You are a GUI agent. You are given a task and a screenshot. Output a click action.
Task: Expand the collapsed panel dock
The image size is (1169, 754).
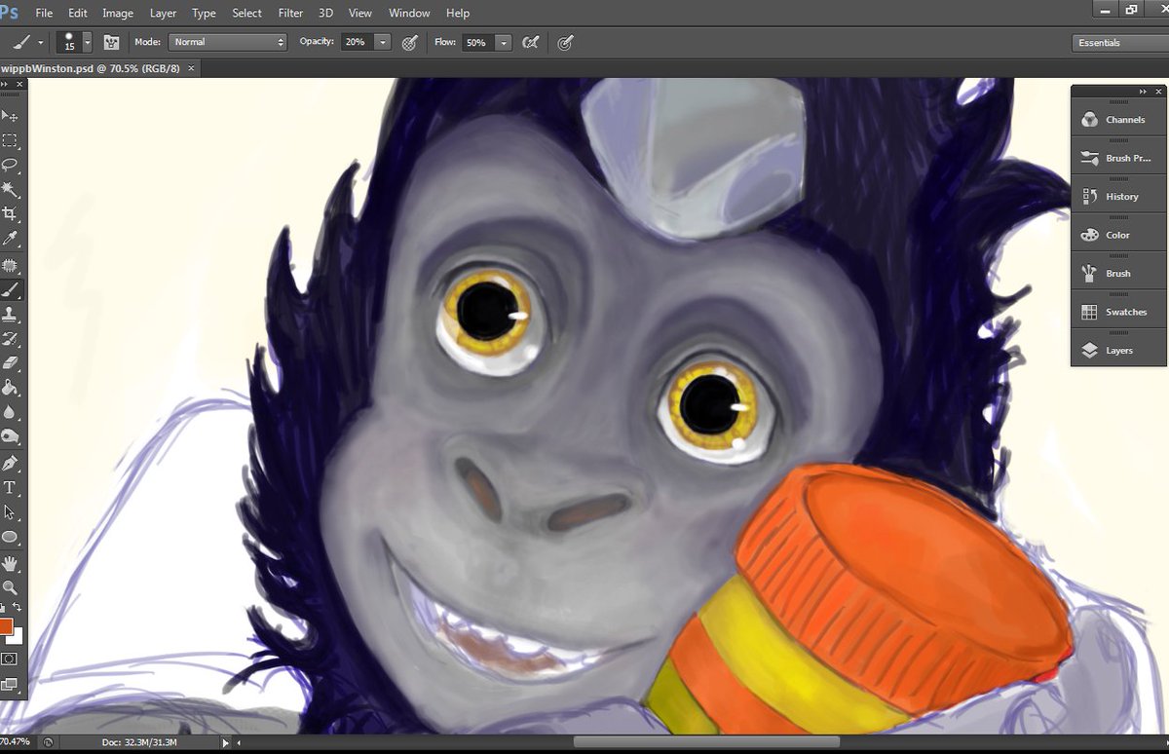click(1143, 92)
